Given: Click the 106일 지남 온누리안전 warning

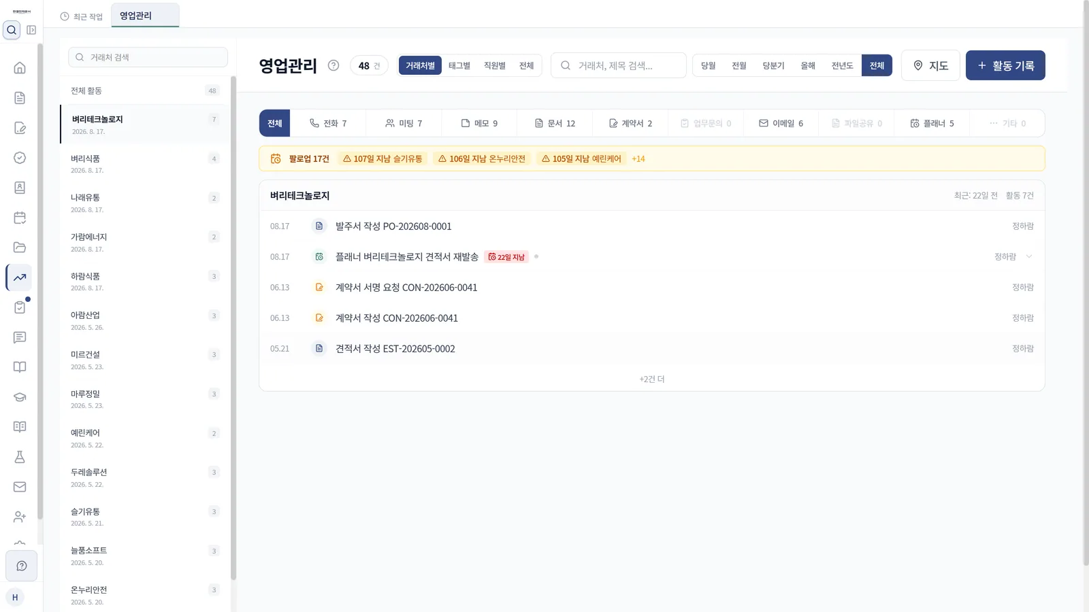Looking at the screenshot, I should pyautogui.click(x=482, y=158).
